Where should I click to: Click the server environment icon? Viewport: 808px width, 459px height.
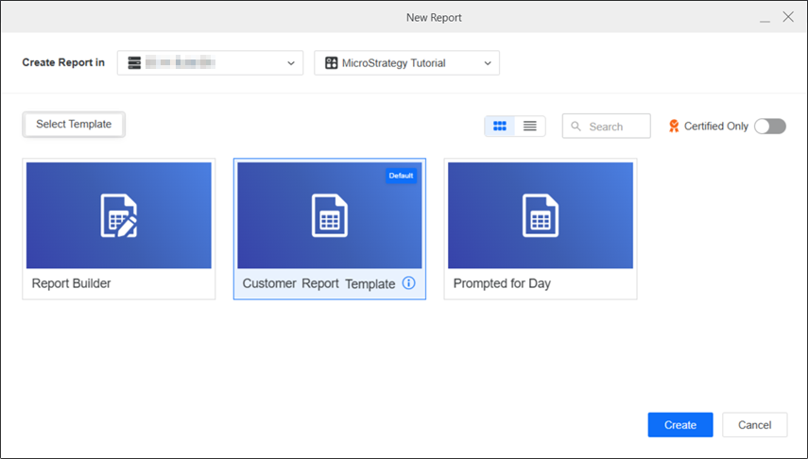click(x=134, y=63)
